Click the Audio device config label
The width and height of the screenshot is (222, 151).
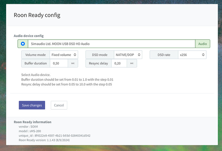click(x=29, y=36)
